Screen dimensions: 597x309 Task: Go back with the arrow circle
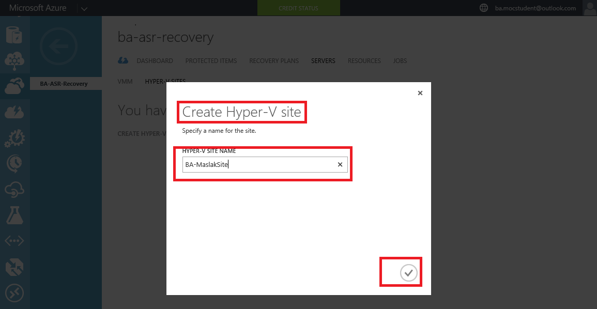click(x=58, y=47)
